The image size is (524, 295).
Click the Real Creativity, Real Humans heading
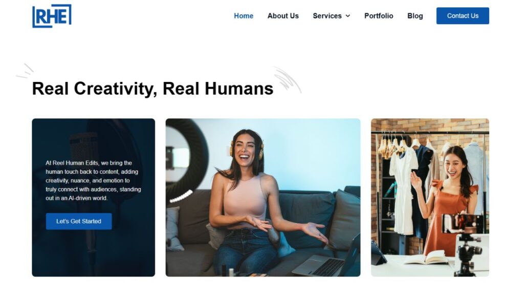pos(152,89)
